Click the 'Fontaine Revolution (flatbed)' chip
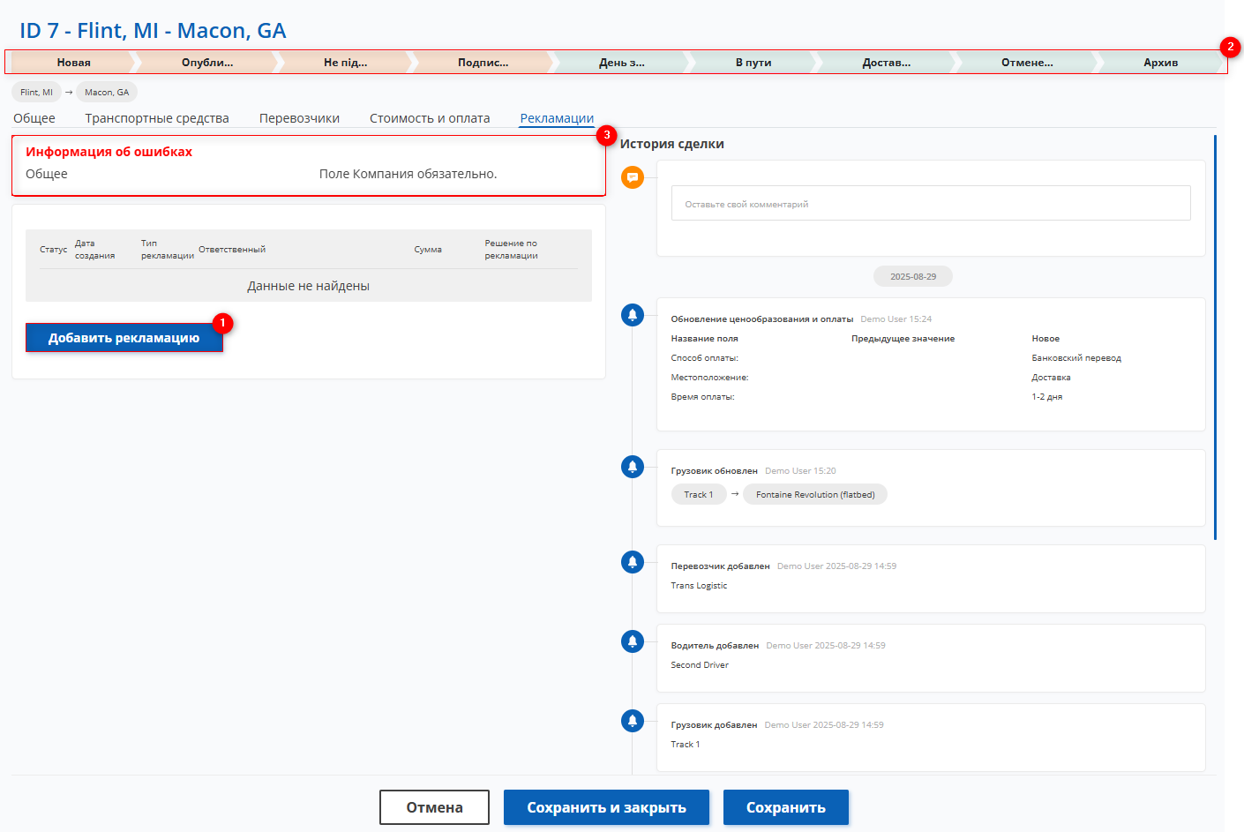 coord(815,495)
